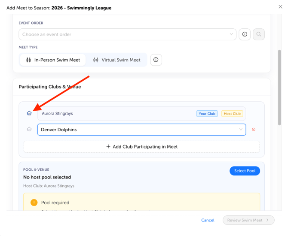288x236 pixels.
Task: Click the Host Club tag
Action: click(232, 114)
